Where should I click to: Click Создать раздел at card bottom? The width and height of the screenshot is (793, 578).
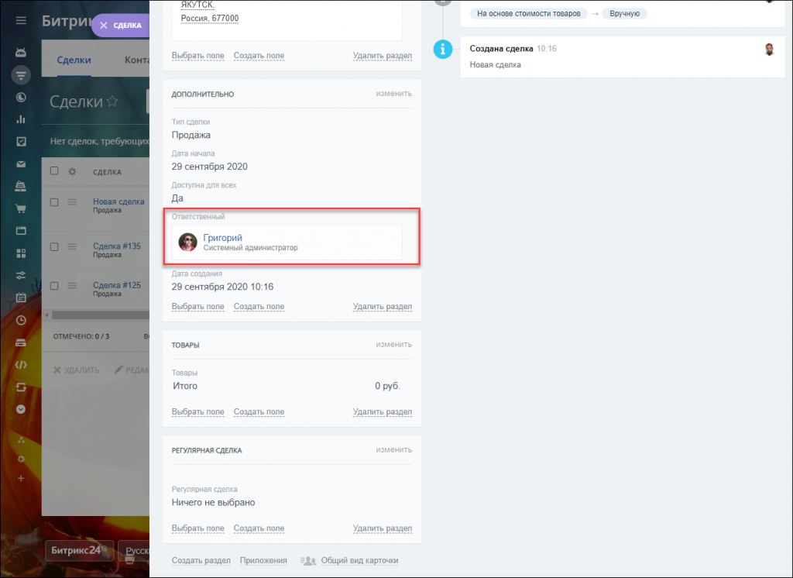(x=201, y=561)
